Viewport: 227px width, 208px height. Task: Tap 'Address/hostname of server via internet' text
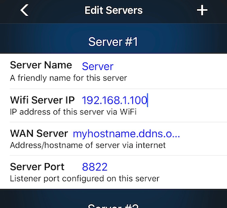pos(88,145)
